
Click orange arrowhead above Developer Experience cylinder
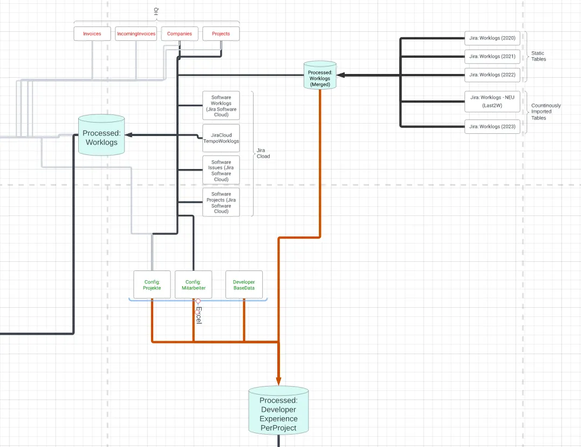pyautogui.click(x=279, y=381)
